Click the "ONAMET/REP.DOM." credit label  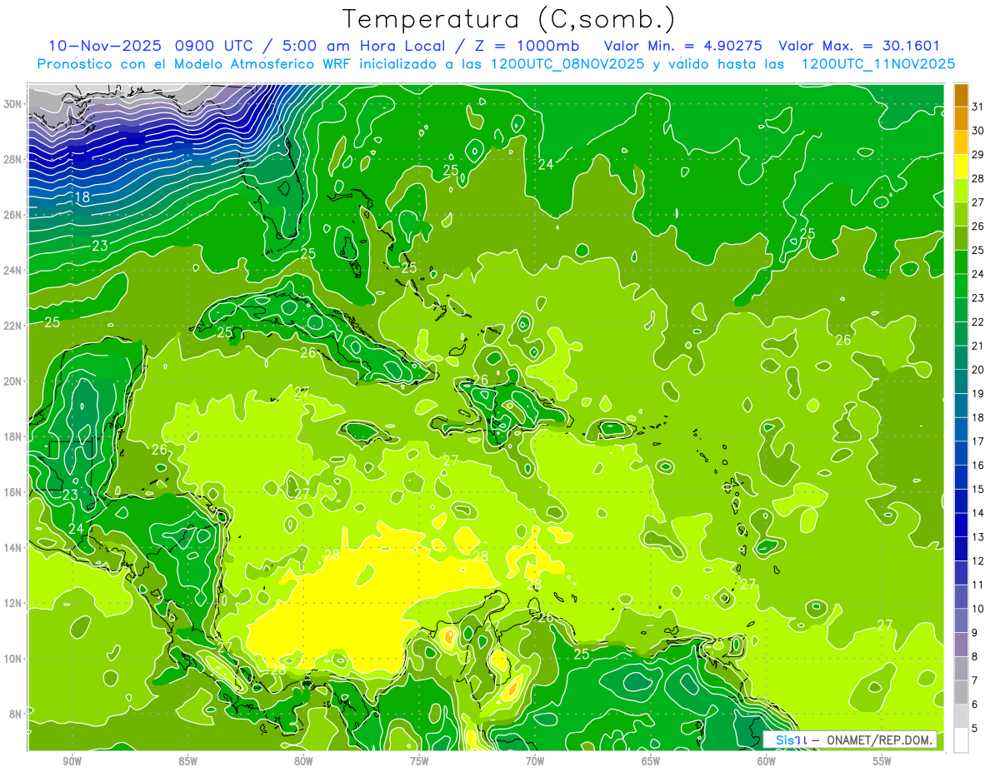(x=878, y=740)
